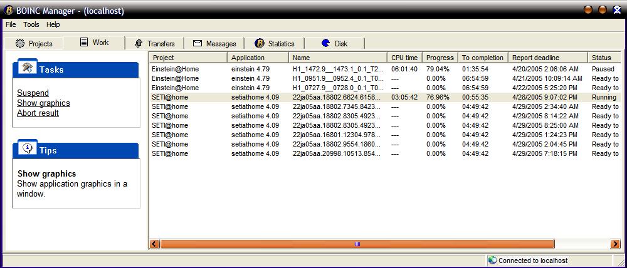Click the Tips panel lightbulb icon
627x268 pixels.
28,149
